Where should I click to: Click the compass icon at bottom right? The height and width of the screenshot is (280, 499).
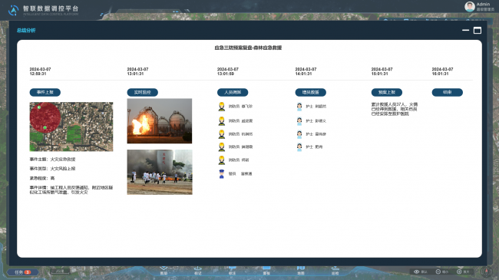(x=486, y=272)
